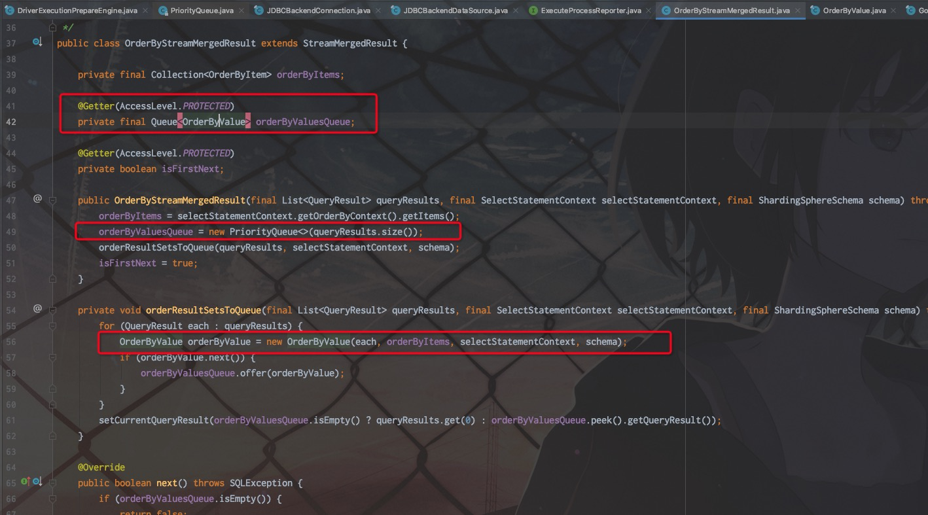
Task: Switch to the PriorityQueue.java tab
Action: pos(202,10)
